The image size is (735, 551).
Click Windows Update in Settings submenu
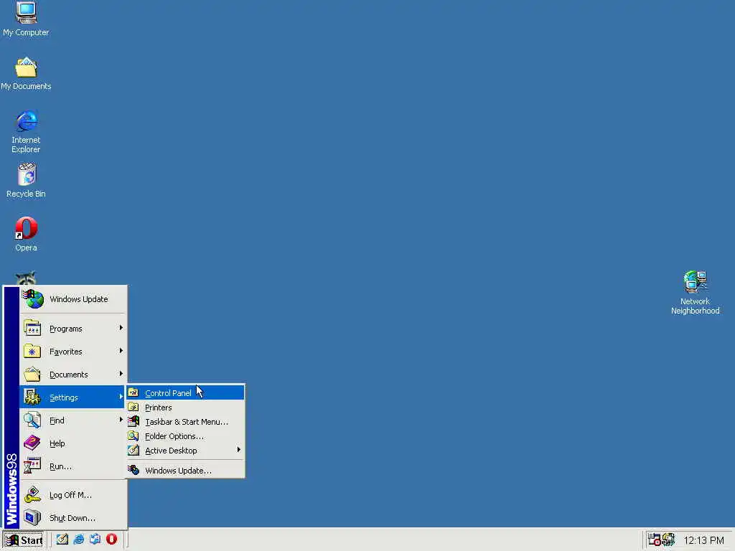tap(185, 471)
